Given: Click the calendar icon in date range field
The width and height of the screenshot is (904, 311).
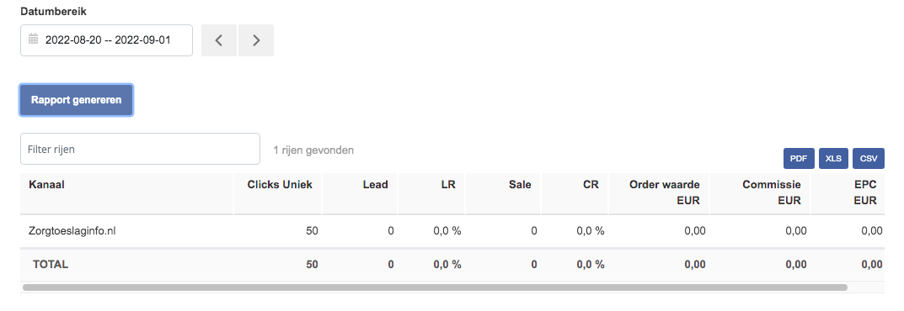Looking at the screenshot, I should (x=34, y=40).
